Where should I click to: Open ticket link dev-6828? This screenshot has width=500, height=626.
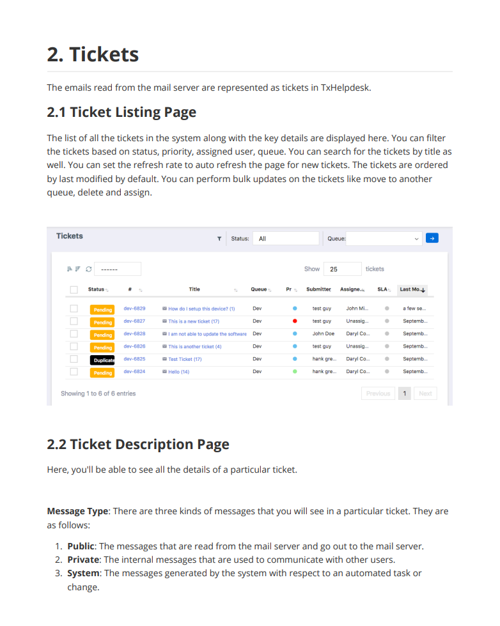pyautogui.click(x=135, y=333)
